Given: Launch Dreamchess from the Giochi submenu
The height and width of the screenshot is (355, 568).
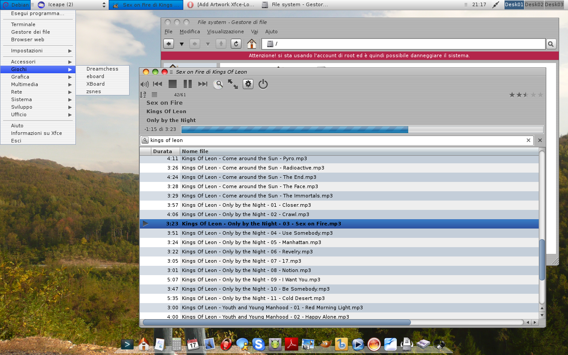Looking at the screenshot, I should 103,69.
